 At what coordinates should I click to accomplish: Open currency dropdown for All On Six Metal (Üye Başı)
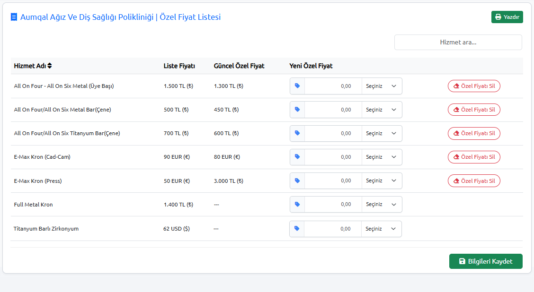click(382, 86)
